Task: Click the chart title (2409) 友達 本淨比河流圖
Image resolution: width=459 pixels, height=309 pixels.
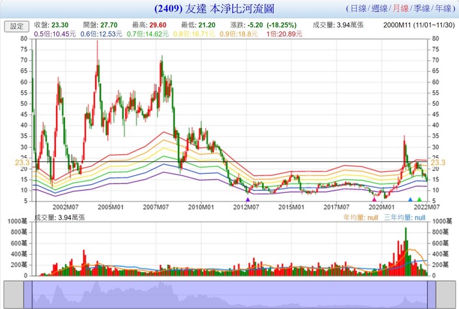Action: (x=214, y=9)
